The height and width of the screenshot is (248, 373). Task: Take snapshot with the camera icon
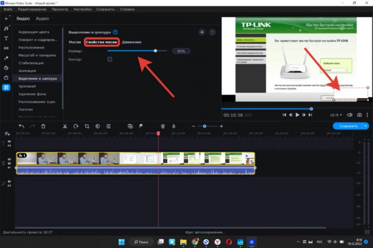point(359,114)
